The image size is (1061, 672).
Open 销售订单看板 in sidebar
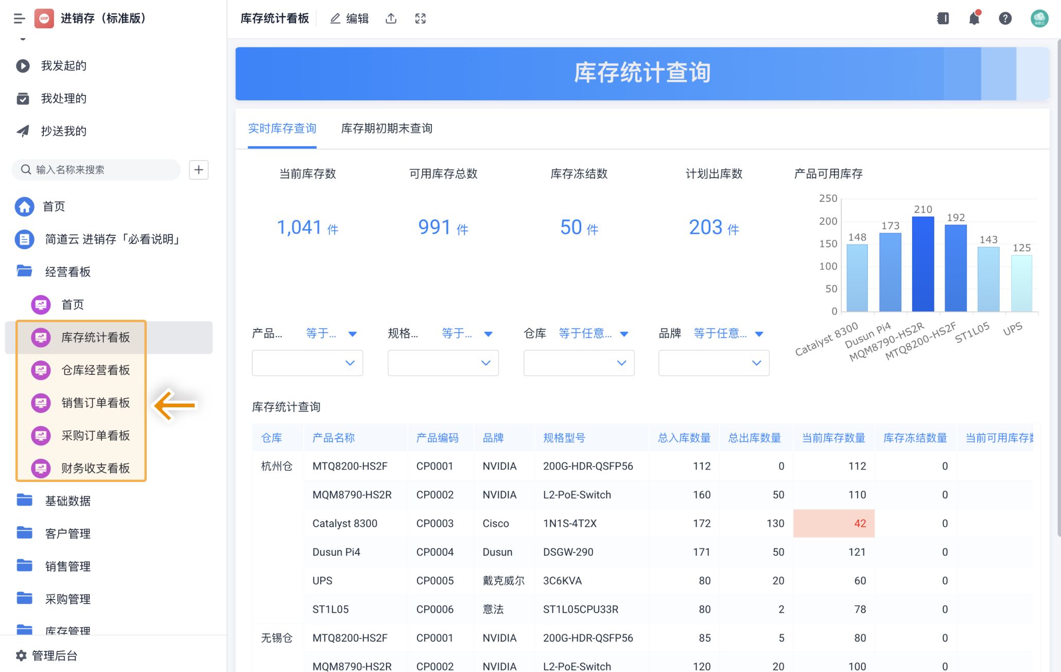click(95, 403)
